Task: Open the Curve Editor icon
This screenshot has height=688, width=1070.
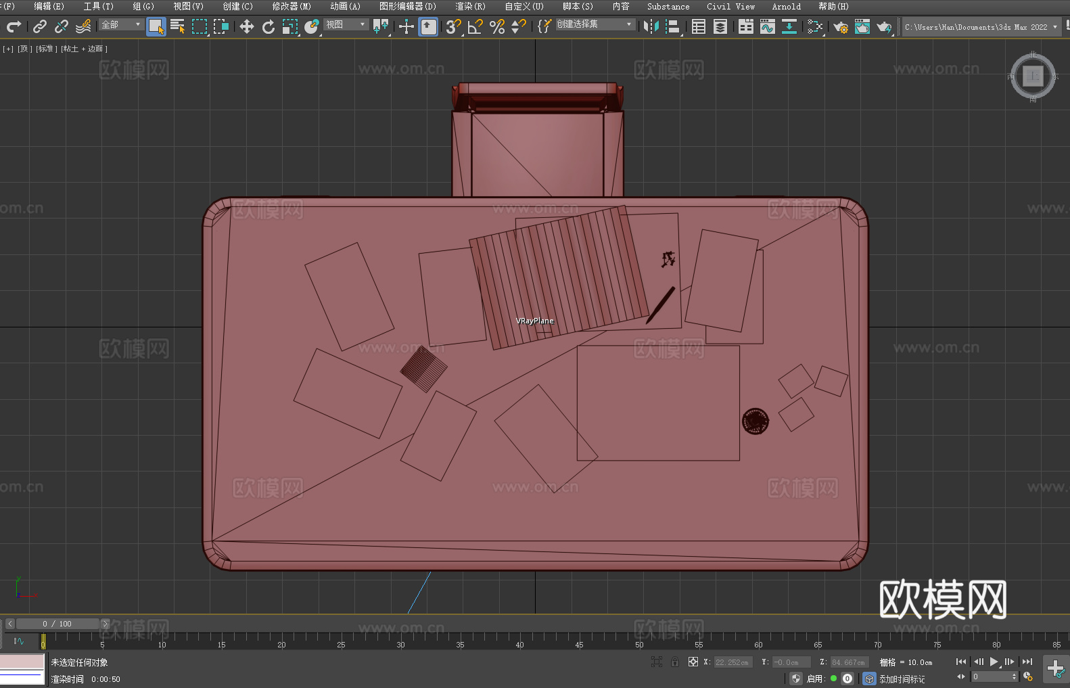Action: 767,26
